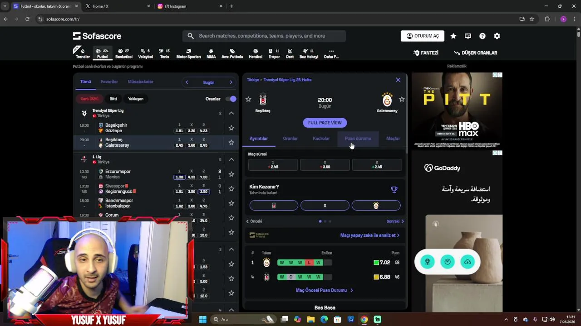Go to Önceki prediction card
The width and height of the screenshot is (581, 326).
(254, 221)
